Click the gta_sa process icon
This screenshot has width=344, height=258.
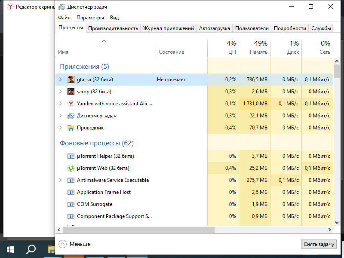tap(71, 80)
